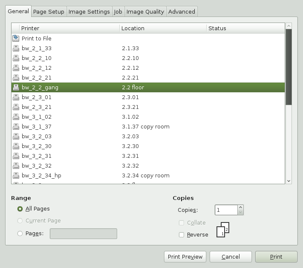Screen dimensions: 303x268
Task: Click the Pages range input field
Action: click(84, 234)
